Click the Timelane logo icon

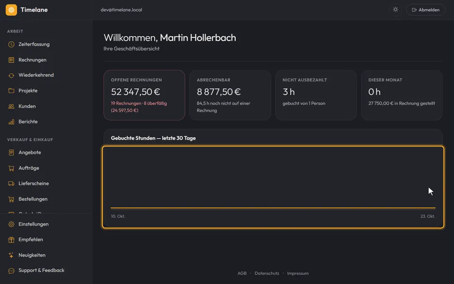(11, 10)
